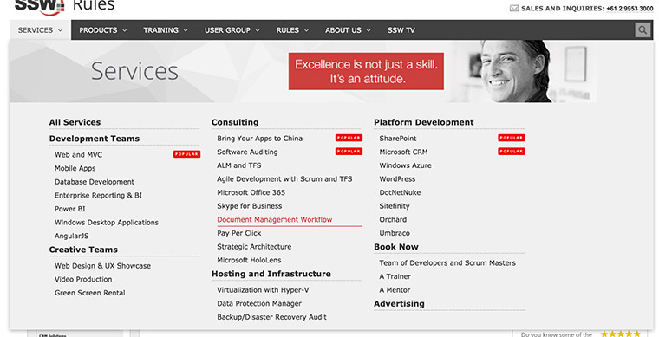This screenshot has width=659, height=337.
Task: Select WordPress platform
Action: (397, 178)
